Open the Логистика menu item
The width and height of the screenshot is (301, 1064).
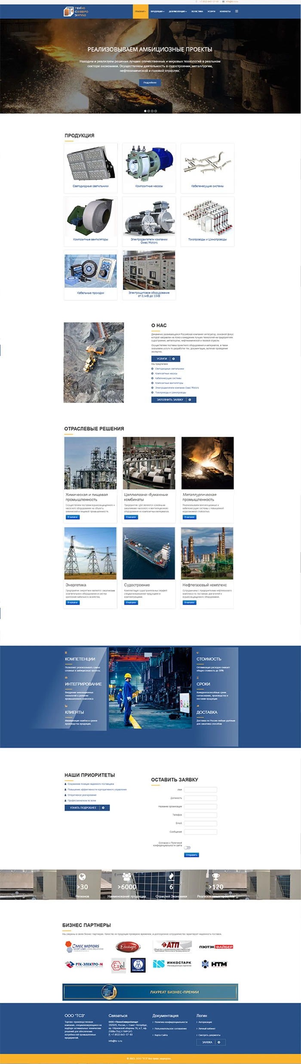click(197, 12)
